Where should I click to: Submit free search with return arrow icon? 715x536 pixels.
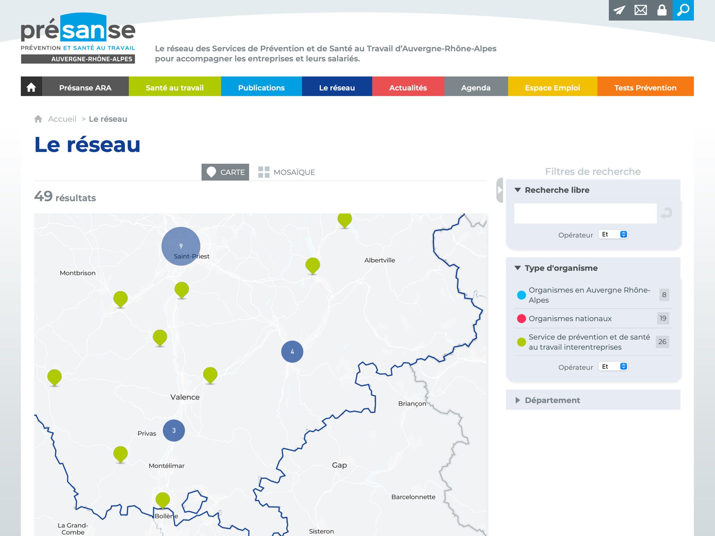(x=666, y=214)
